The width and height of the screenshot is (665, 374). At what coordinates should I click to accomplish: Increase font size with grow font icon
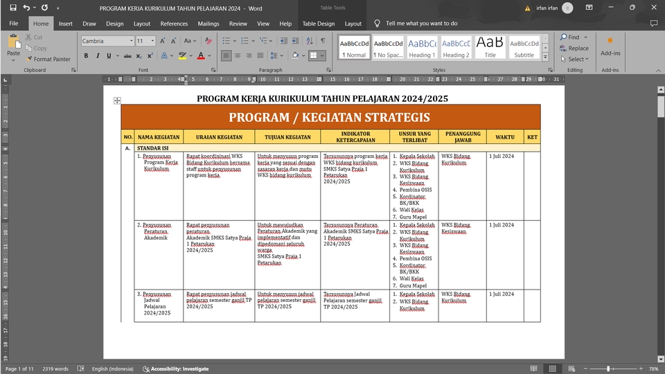(x=163, y=41)
